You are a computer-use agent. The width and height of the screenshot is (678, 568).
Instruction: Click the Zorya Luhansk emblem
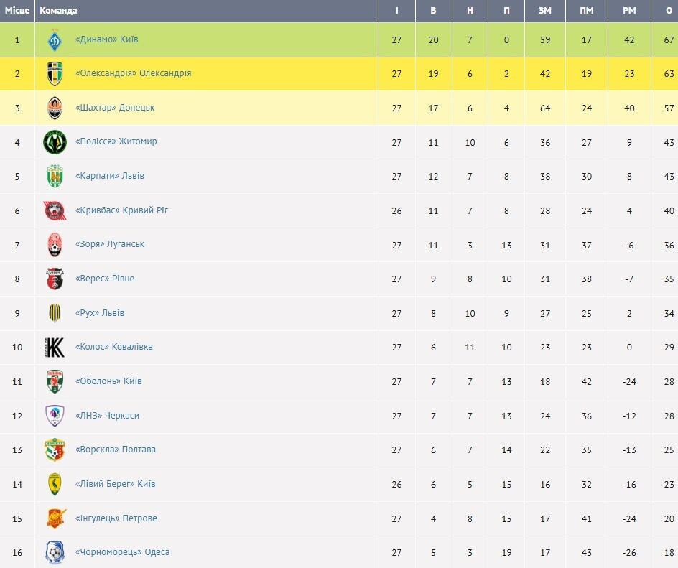pyautogui.click(x=55, y=245)
